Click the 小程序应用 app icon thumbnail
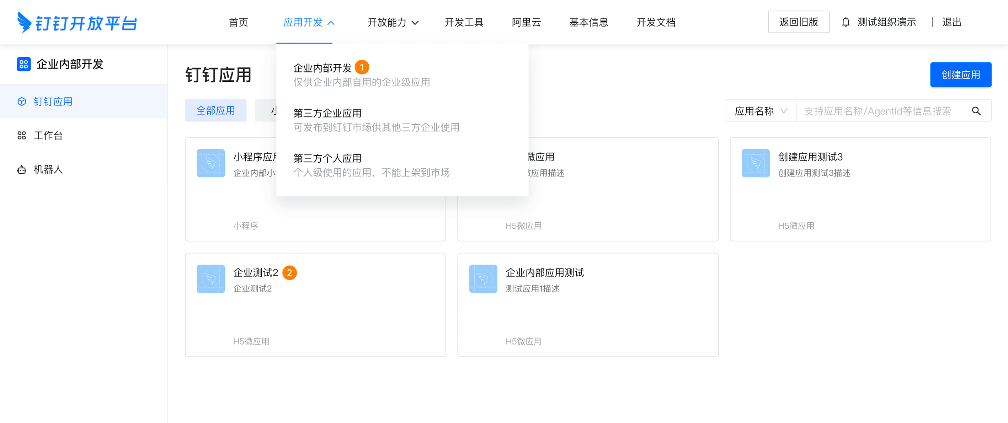The width and height of the screenshot is (1008, 423). tap(210, 163)
